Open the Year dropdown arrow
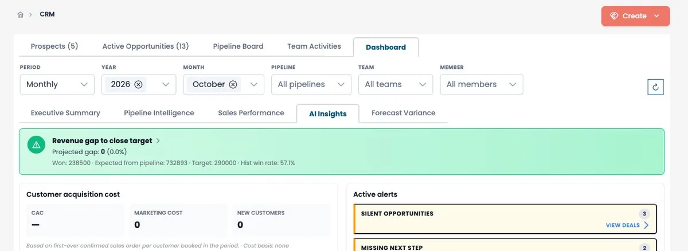The width and height of the screenshot is (688, 251). pos(166,84)
